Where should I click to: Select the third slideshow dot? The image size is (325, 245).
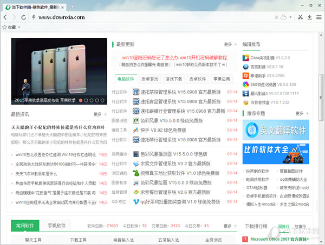pos(92,100)
